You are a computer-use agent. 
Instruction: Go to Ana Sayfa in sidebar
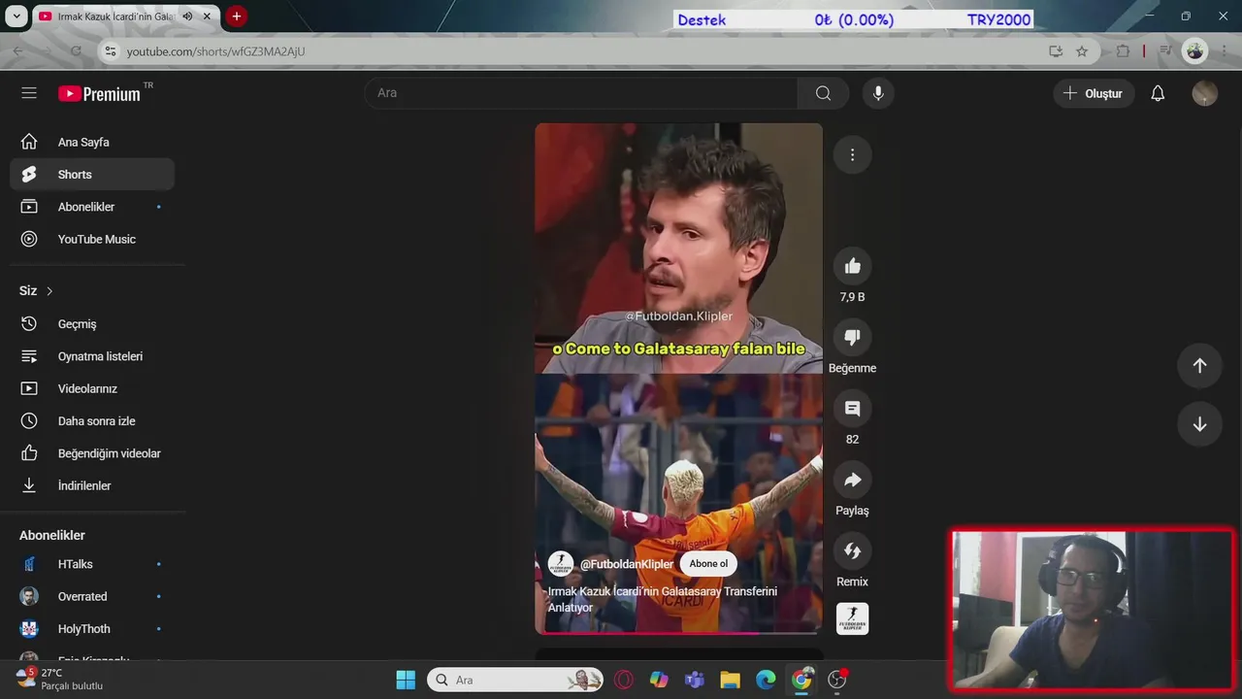(x=92, y=142)
